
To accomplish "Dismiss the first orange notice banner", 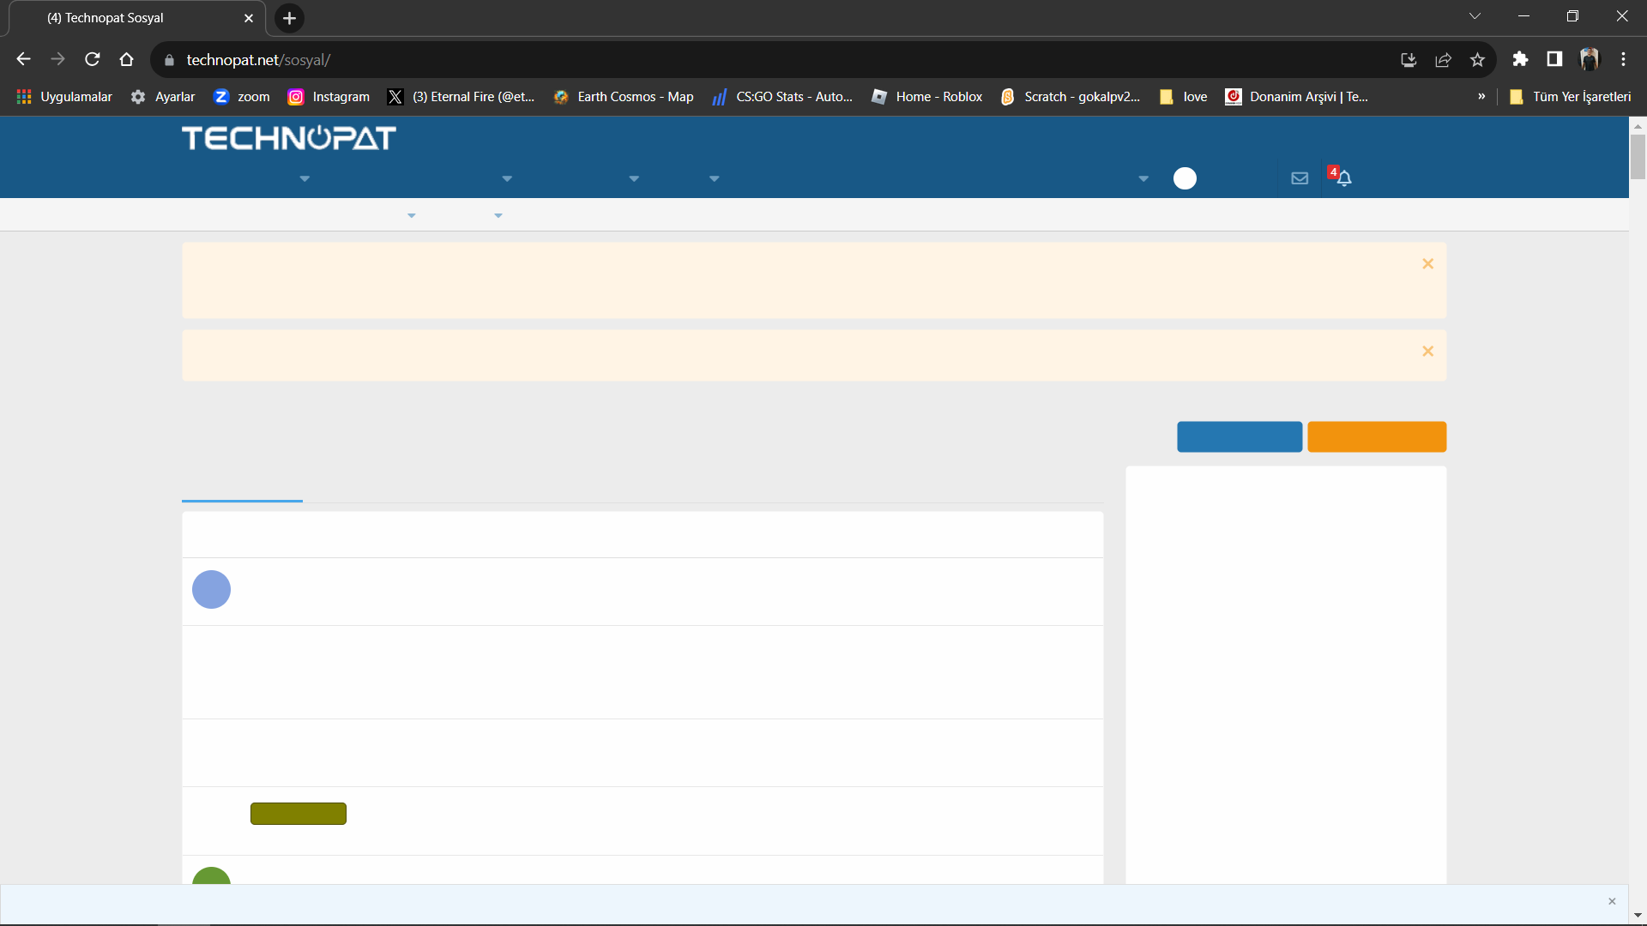I will pyautogui.click(x=1427, y=264).
